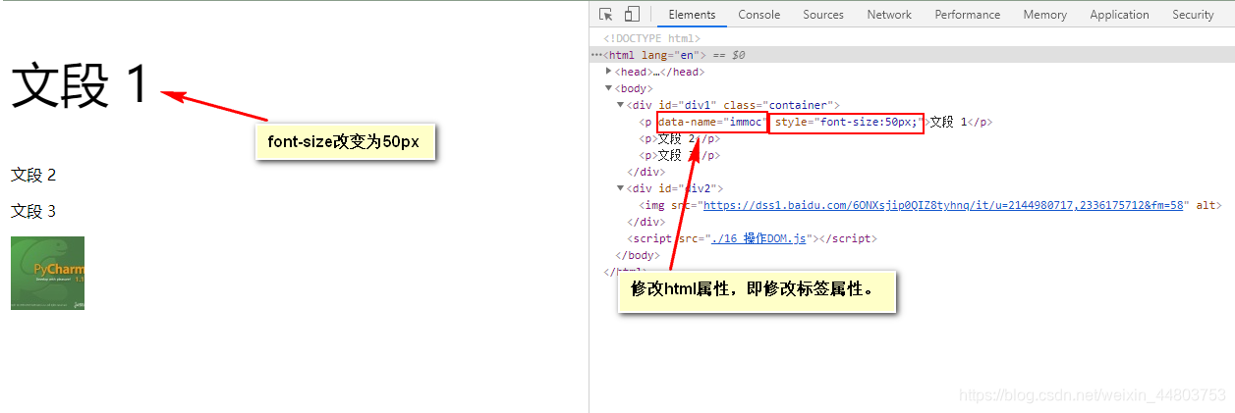Toggle the device toolbar icon
1235x413 pixels.
[x=632, y=14]
